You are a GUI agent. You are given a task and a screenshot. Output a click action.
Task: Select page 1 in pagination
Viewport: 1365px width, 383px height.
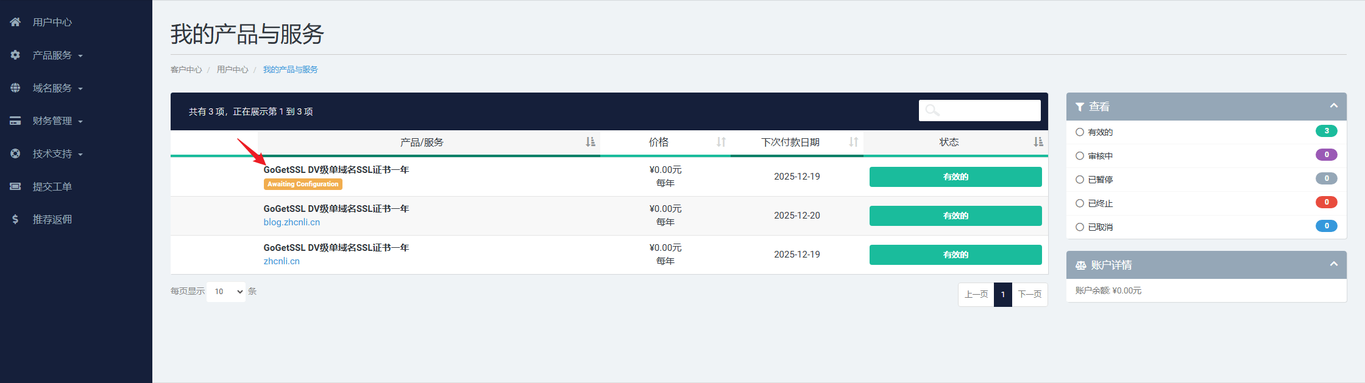(x=1003, y=295)
